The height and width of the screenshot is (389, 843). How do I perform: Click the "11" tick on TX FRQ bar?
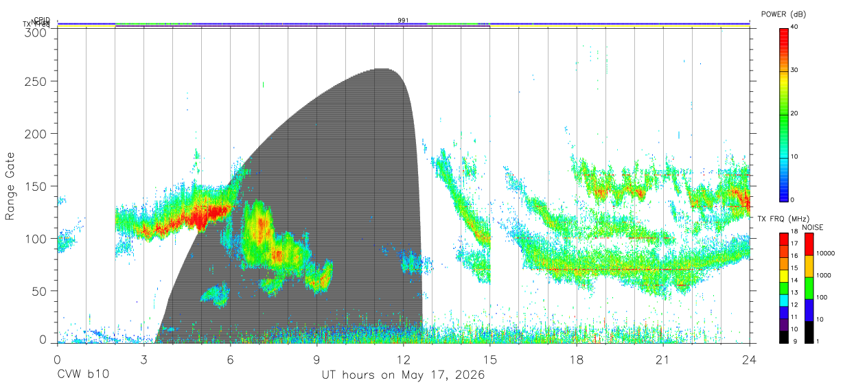point(794,318)
